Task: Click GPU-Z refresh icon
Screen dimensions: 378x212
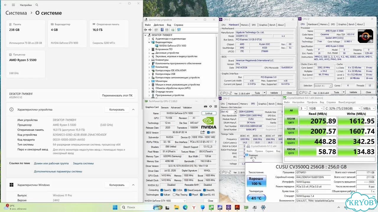Action: [x=211, y=107]
